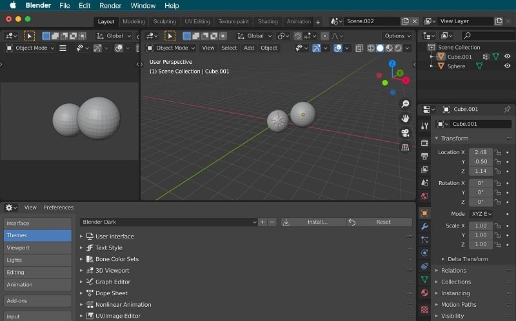Open the Blender Dark theme preset dropdown

point(169,222)
